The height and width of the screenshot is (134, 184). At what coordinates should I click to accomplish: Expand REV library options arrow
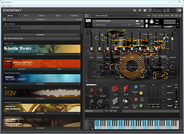coord(79,98)
